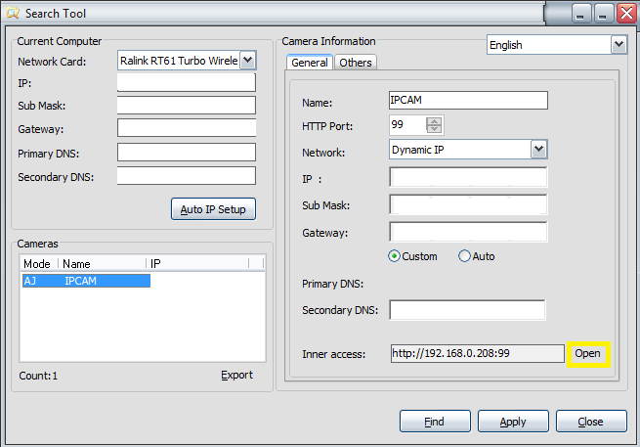Click the Count:1 status text
Screen dimensions: 640x447
pos(38,376)
